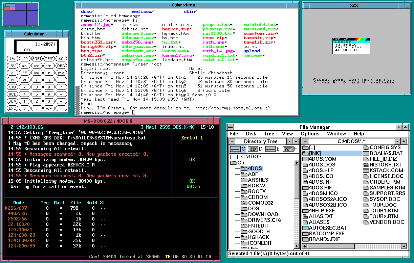This screenshot has width=414, height=263.
Task: Click the KSTACK.COM program icon
Action: tap(366, 170)
